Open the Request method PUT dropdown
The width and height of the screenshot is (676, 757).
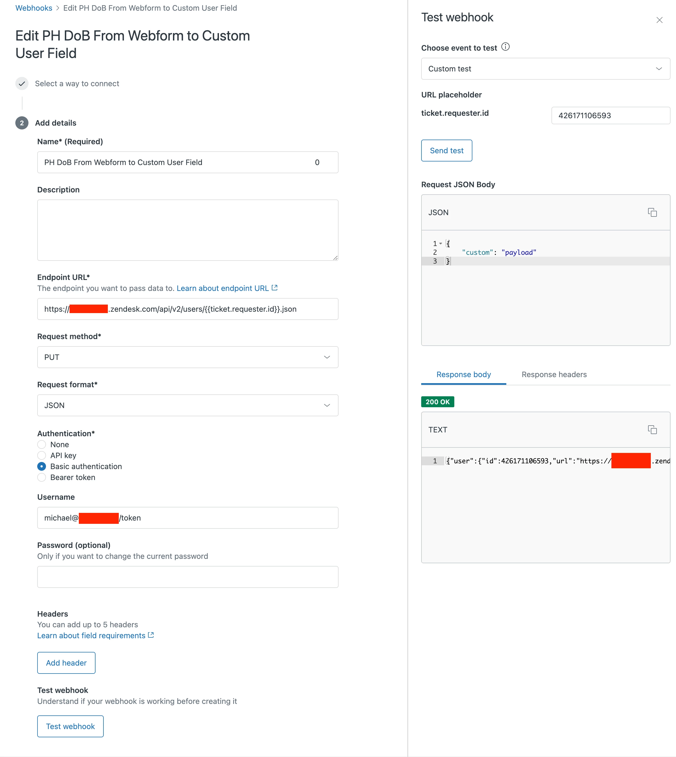pyautogui.click(x=187, y=357)
